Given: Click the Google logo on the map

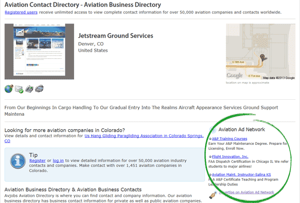Looking at the screenshot, I should 234,75.
